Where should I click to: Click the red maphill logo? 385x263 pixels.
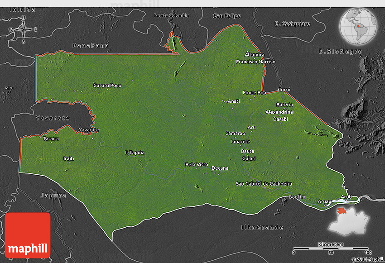(28, 234)
